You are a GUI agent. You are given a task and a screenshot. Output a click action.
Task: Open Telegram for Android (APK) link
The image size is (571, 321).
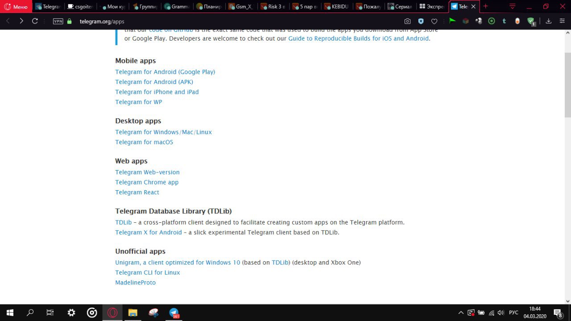point(154,82)
